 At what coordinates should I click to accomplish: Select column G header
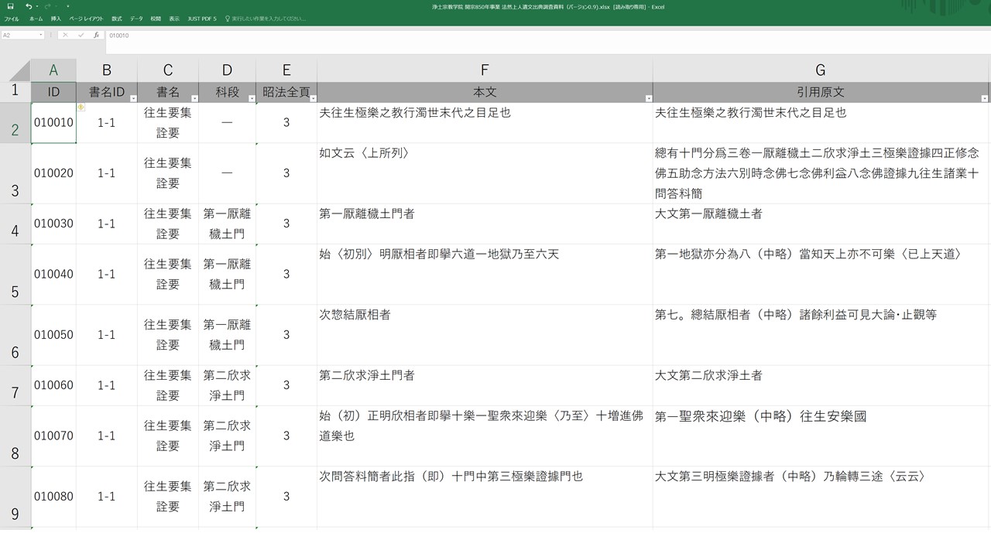pos(821,70)
